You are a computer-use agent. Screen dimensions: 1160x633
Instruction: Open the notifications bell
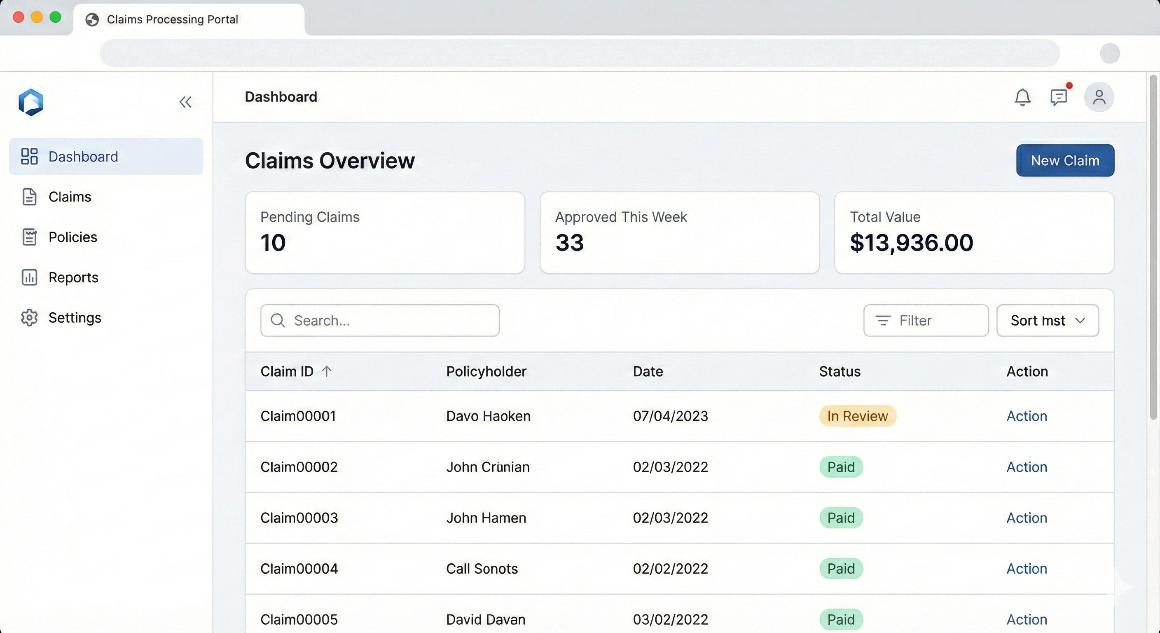[1023, 97]
